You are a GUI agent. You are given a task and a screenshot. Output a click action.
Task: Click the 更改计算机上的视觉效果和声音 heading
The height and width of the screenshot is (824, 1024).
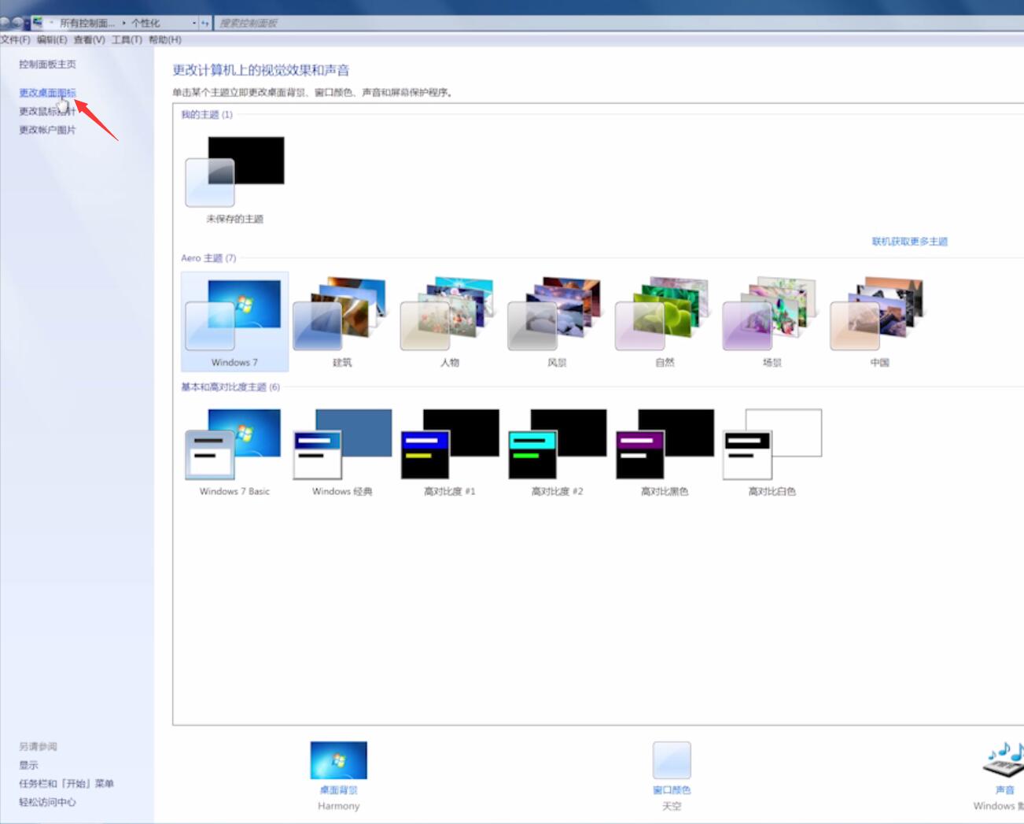261,70
